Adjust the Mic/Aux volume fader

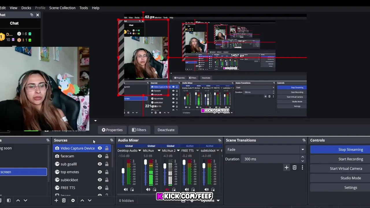pos(145,162)
